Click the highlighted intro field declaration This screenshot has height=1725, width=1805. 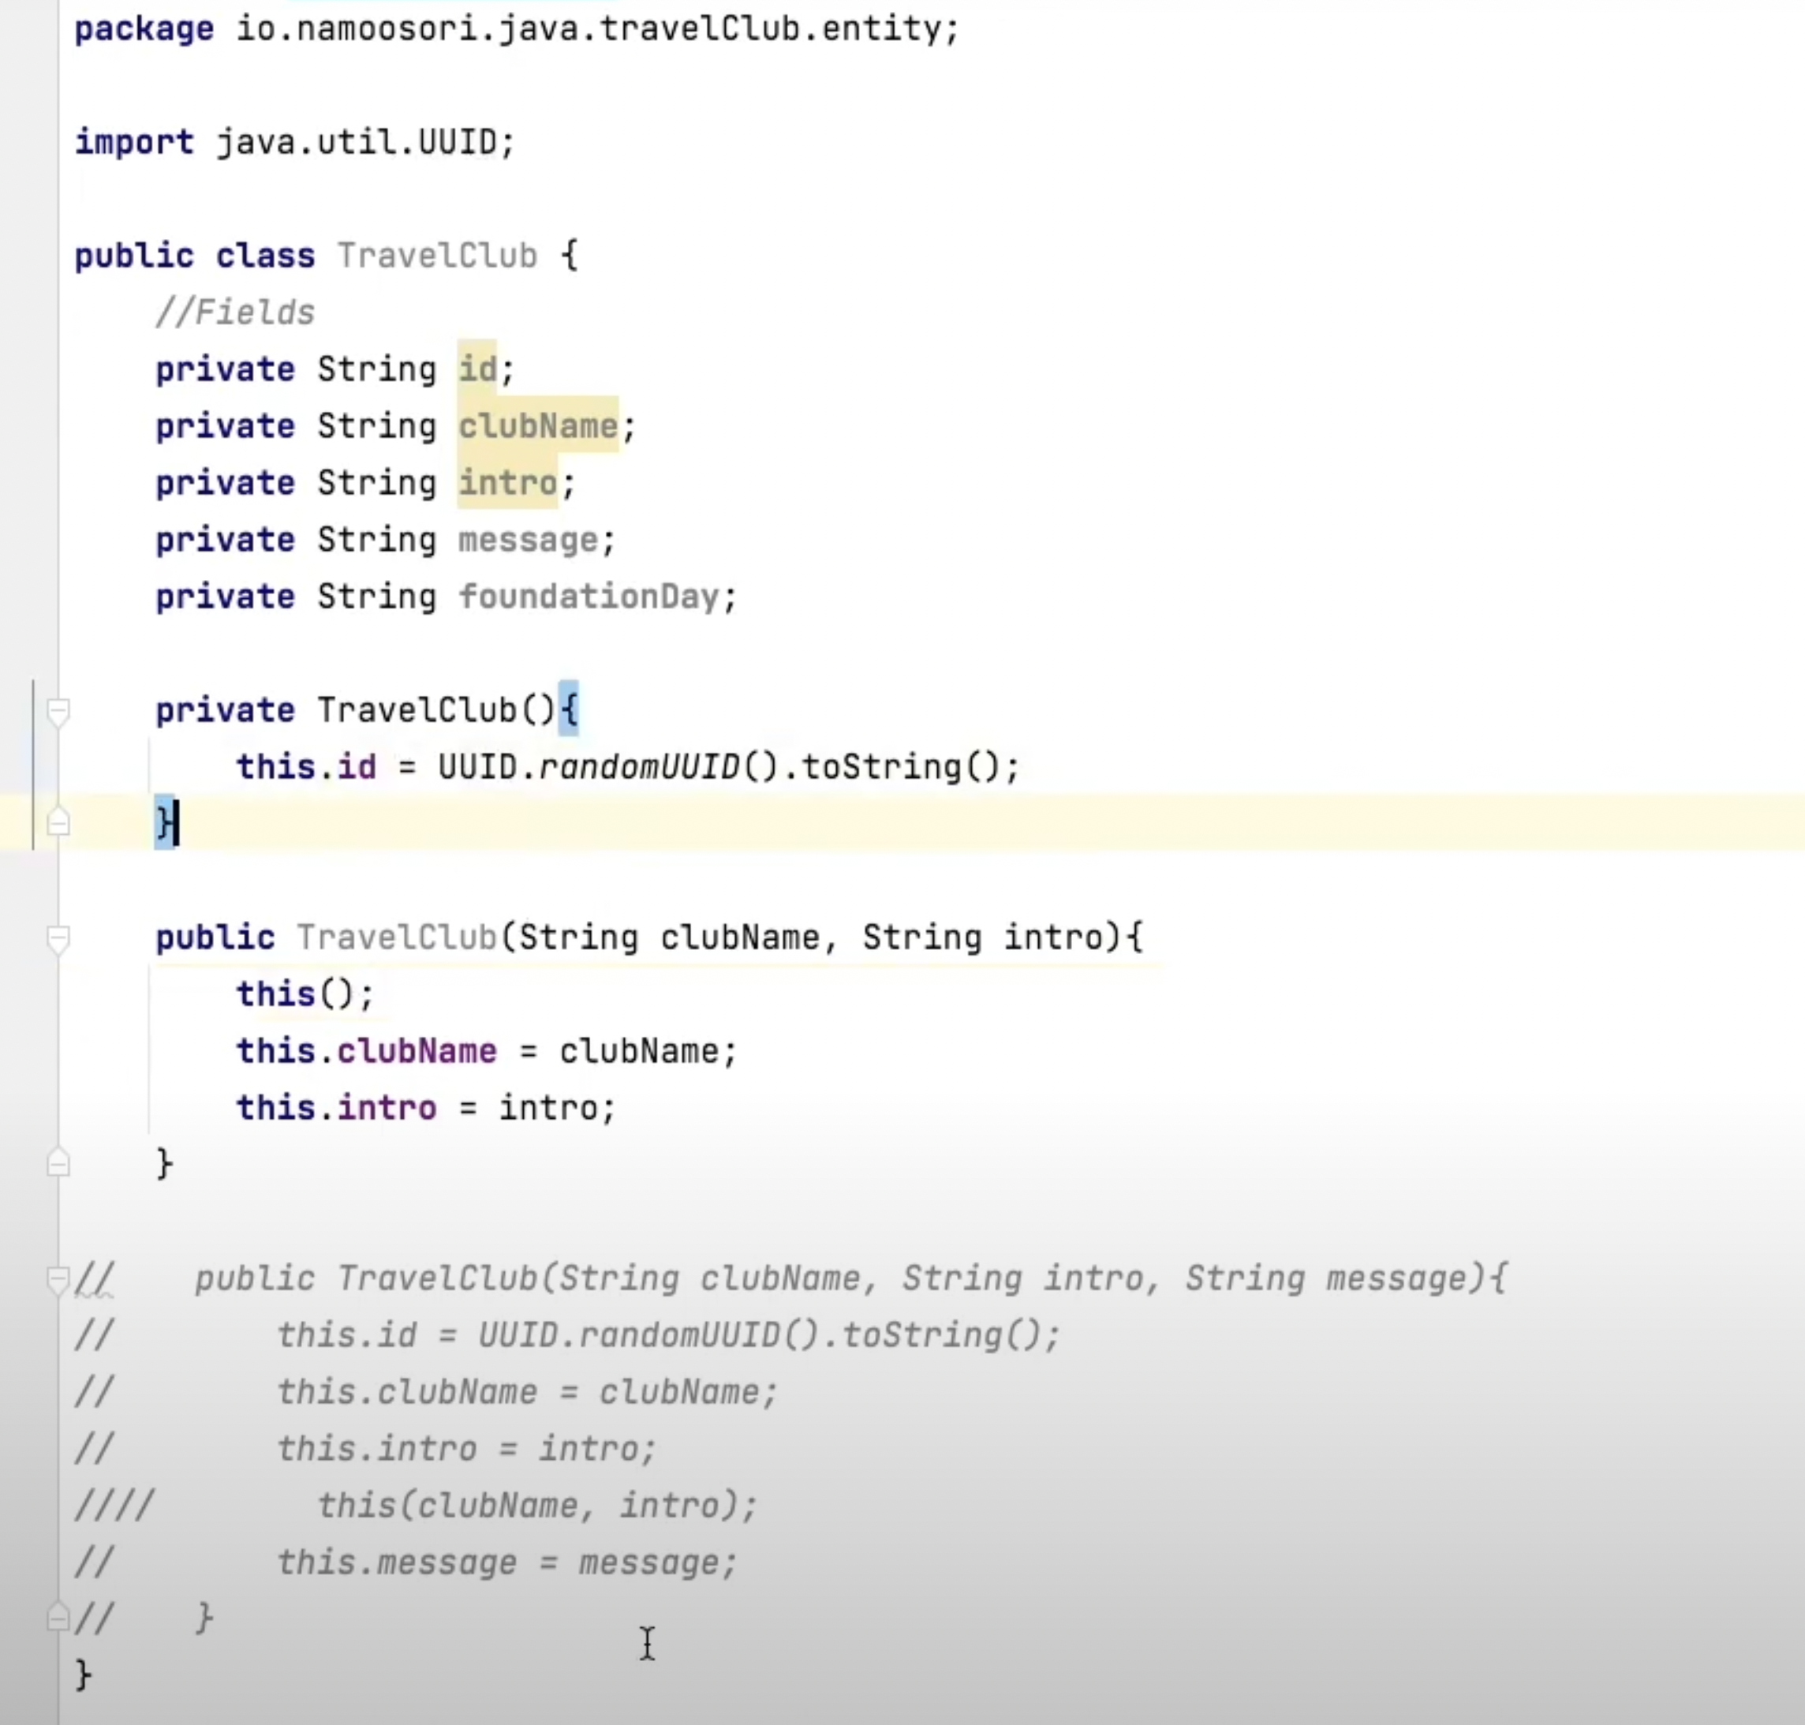(x=507, y=484)
